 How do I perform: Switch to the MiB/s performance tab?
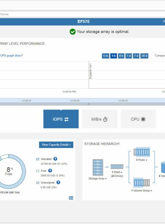[100, 119]
